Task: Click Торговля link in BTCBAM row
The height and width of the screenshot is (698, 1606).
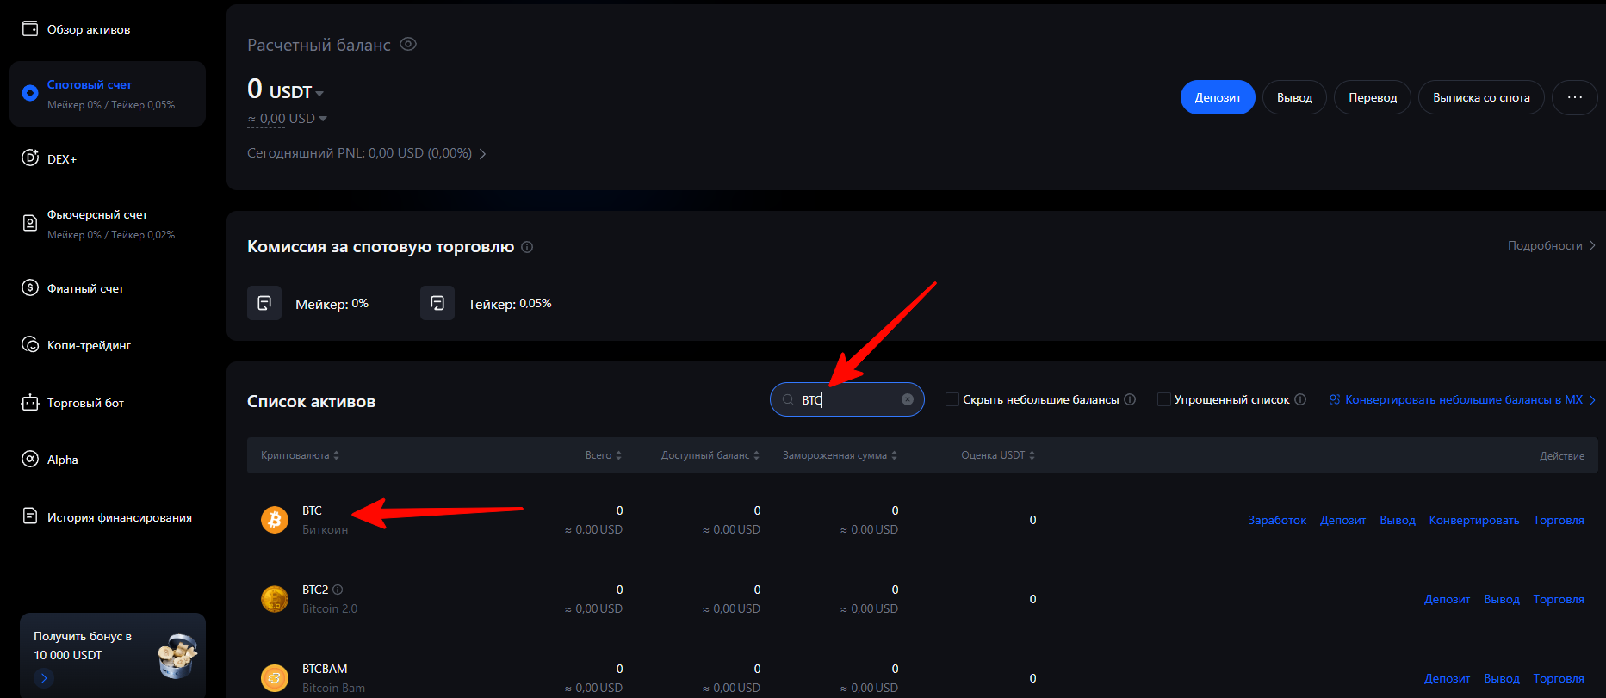Action: point(1559,678)
